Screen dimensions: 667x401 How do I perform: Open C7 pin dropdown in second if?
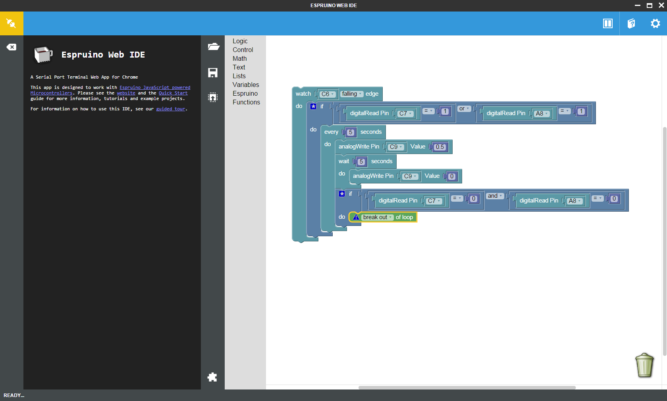434,201
